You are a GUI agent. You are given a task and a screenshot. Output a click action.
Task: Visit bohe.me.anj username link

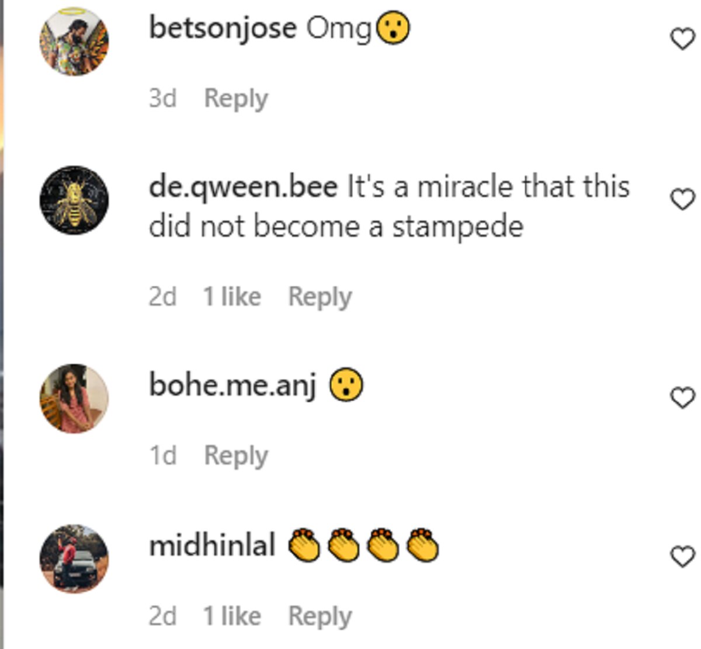(x=232, y=385)
